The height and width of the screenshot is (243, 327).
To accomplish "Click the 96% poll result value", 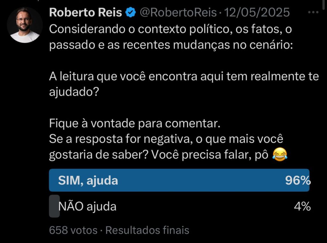I will [x=298, y=181].
